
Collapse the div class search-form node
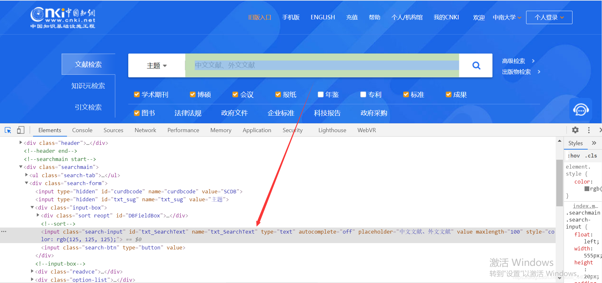click(x=26, y=183)
